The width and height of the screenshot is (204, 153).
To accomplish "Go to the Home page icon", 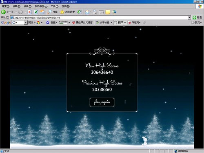I will 42,12.
